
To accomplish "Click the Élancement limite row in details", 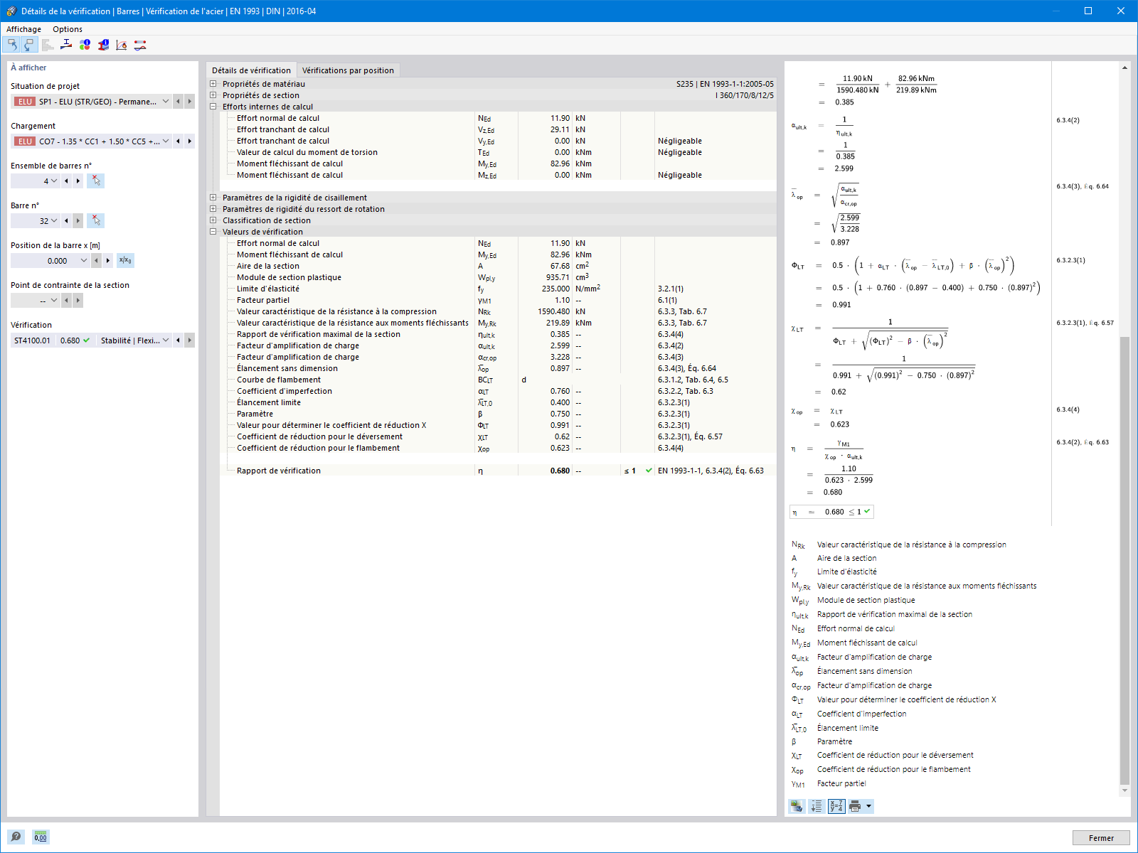I will pyautogui.click(x=498, y=402).
